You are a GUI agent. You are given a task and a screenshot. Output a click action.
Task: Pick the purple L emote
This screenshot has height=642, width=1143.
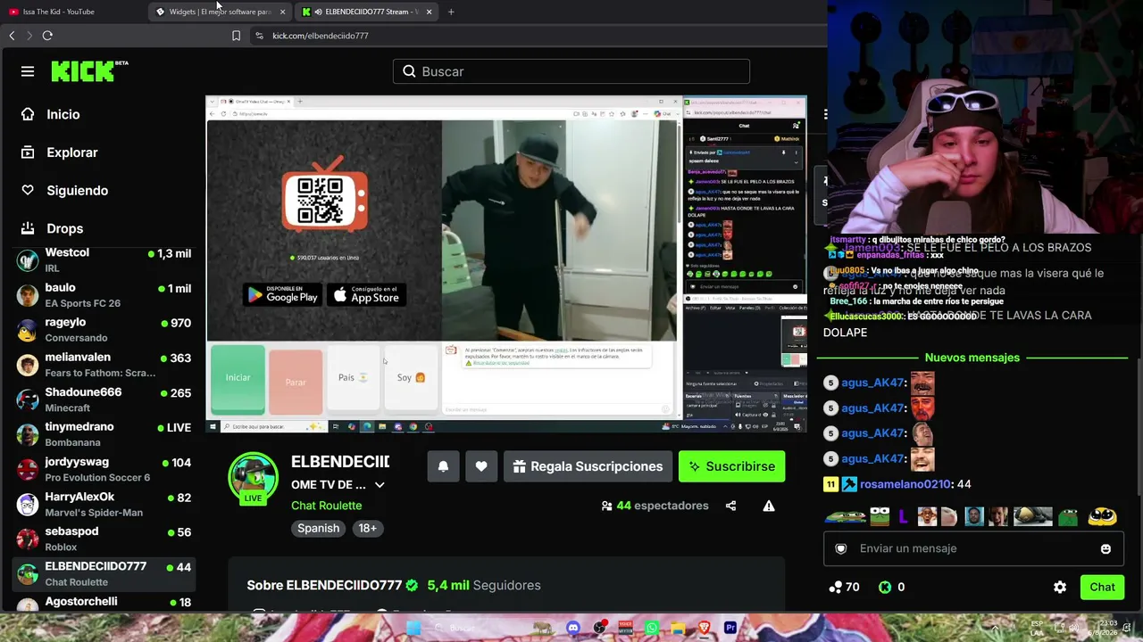[903, 516]
